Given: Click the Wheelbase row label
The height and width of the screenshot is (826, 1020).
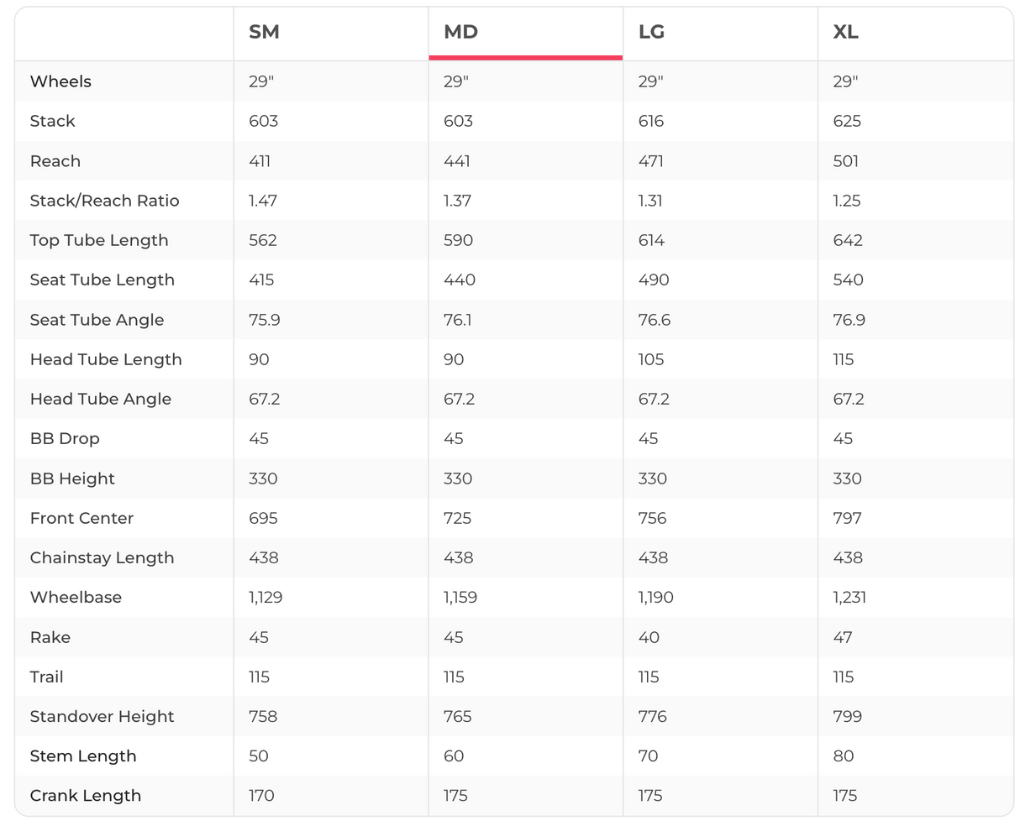Looking at the screenshot, I should click(x=76, y=597).
